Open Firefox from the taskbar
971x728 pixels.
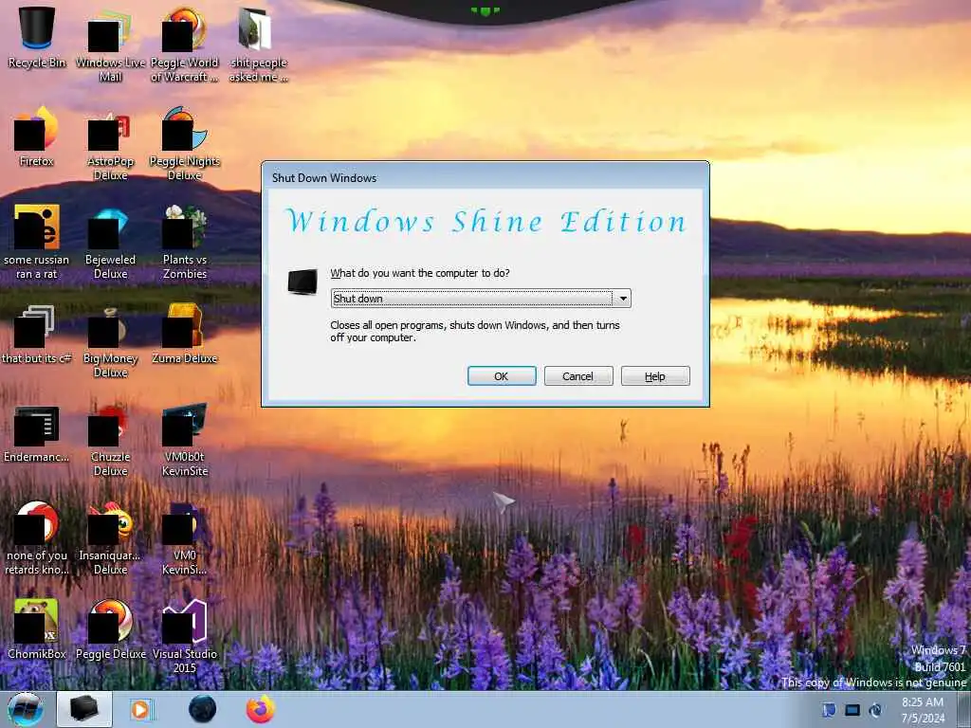[x=261, y=709]
